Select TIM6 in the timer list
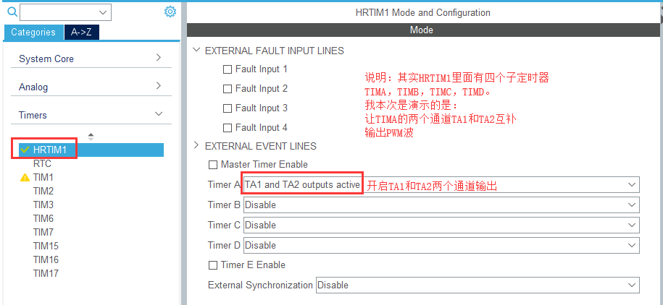The height and width of the screenshot is (305, 663). click(x=43, y=218)
